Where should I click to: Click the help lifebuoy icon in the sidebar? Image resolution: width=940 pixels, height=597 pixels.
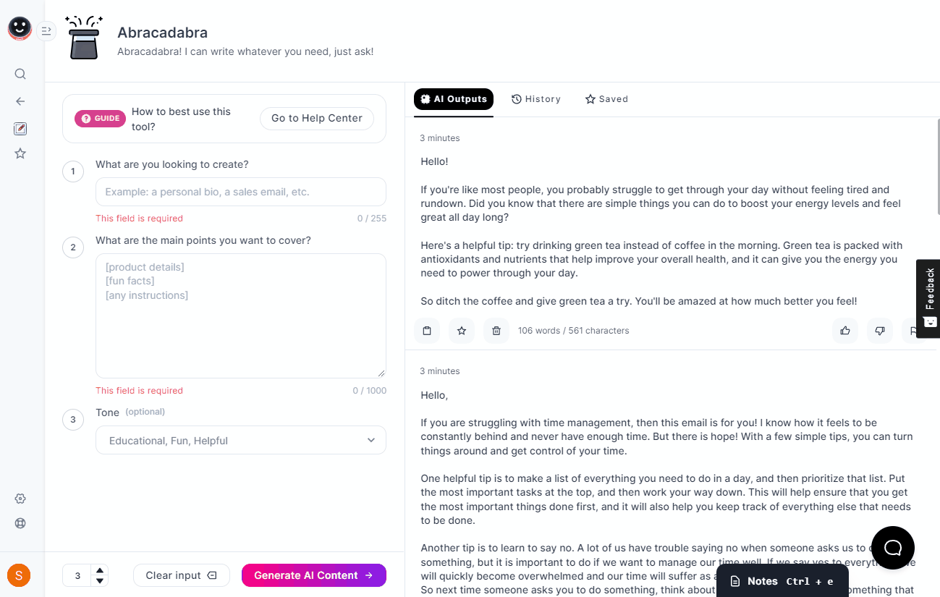click(x=20, y=523)
